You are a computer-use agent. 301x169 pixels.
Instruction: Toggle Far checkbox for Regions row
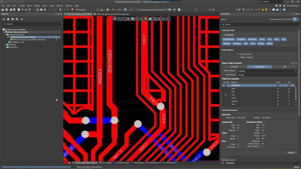289,101
